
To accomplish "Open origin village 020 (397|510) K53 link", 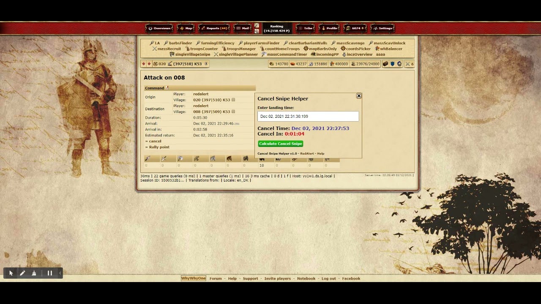I will coord(212,100).
